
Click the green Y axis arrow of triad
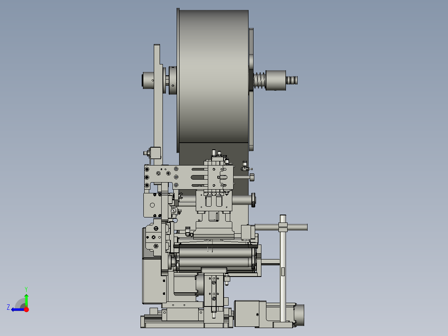coord(26,300)
